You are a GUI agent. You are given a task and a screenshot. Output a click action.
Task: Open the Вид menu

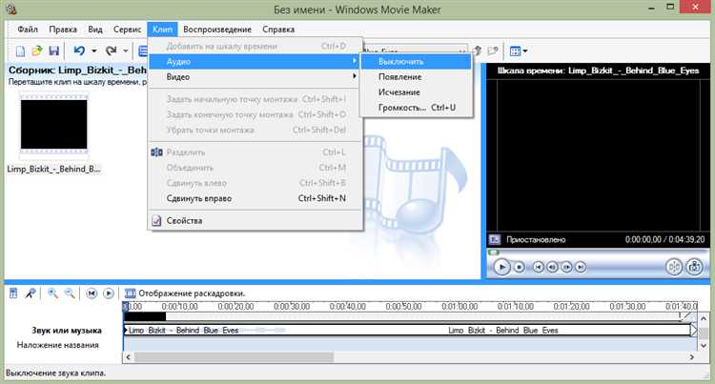pyautogui.click(x=95, y=30)
